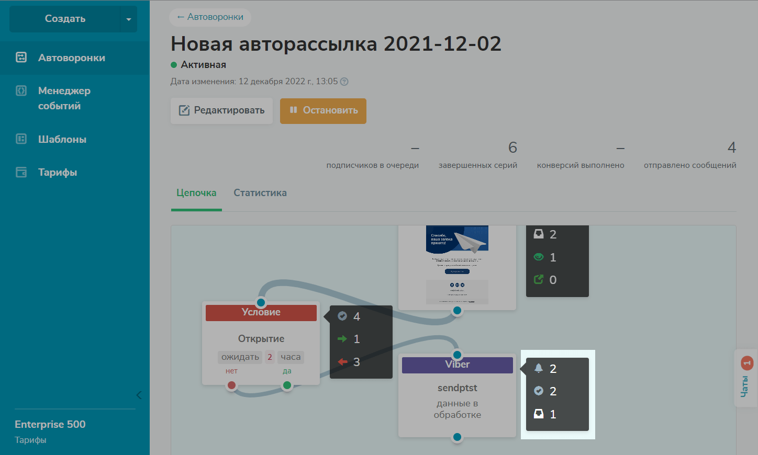Click the завершенных серий count 6
The image size is (758, 455).
[513, 147]
